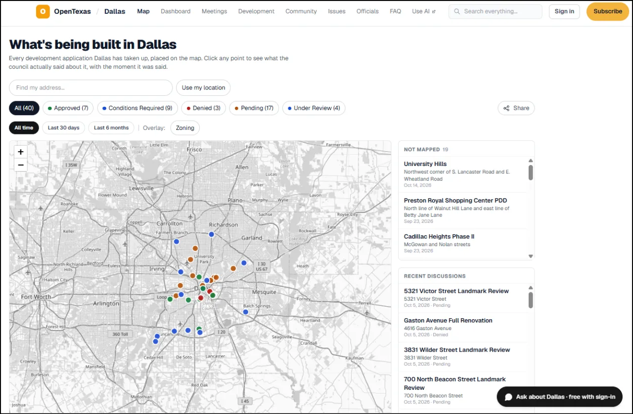This screenshot has width=633, height=414.
Task: Click the Recent Discussions scrollbar thumb
Action: [x=531, y=299]
